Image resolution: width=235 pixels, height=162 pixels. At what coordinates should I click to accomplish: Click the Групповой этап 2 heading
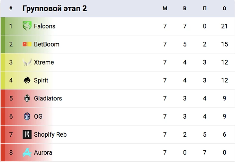point(54,9)
